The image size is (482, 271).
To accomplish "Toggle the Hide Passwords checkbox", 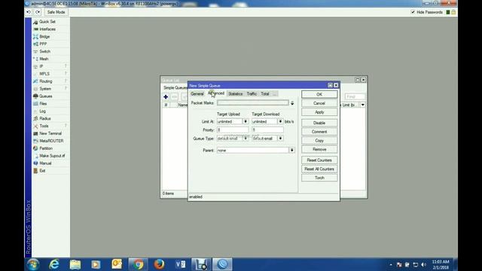I will tap(413, 12).
